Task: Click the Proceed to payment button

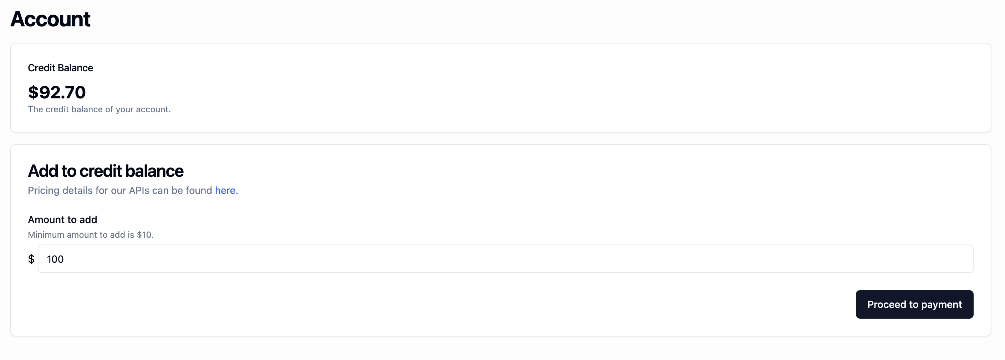Action: point(914,304)
